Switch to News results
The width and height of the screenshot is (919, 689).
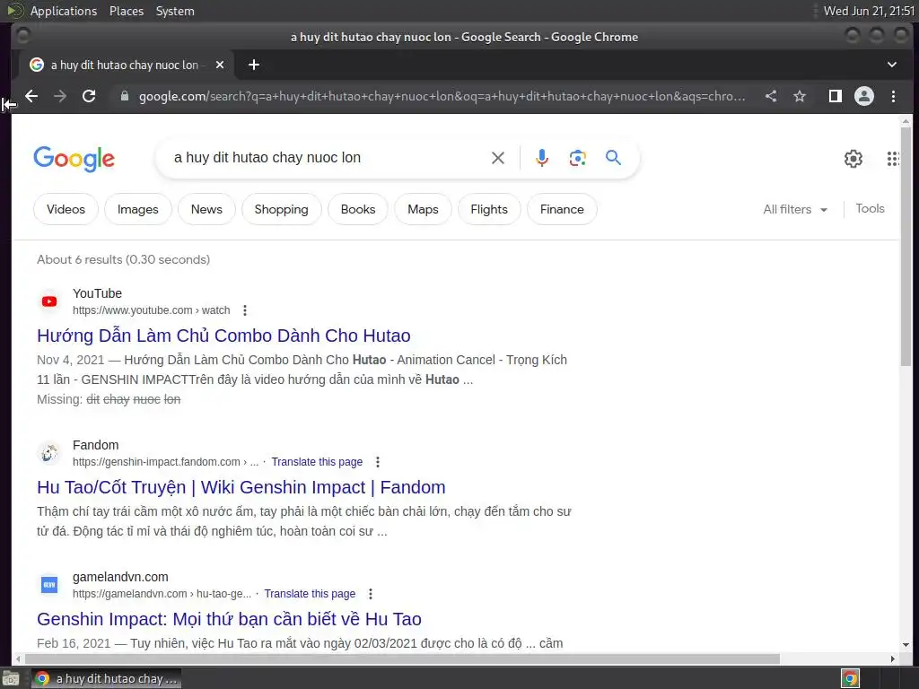[206, 209]
